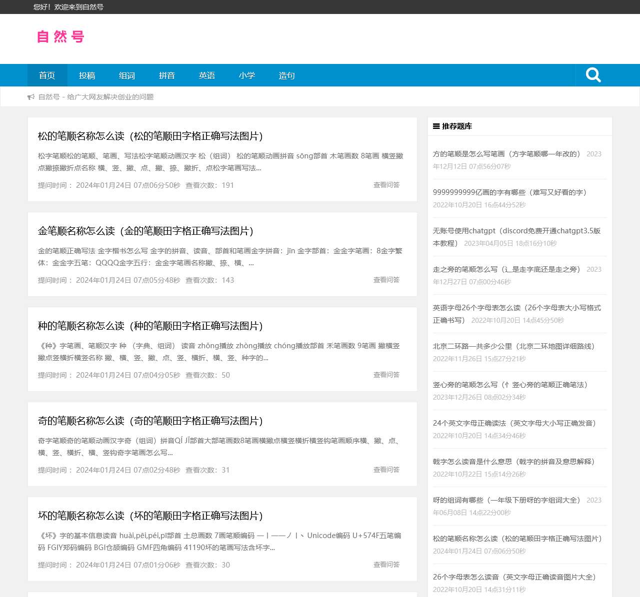Open the 小学 navigation item
The image size is (640, 597).
tap(247, 75)
